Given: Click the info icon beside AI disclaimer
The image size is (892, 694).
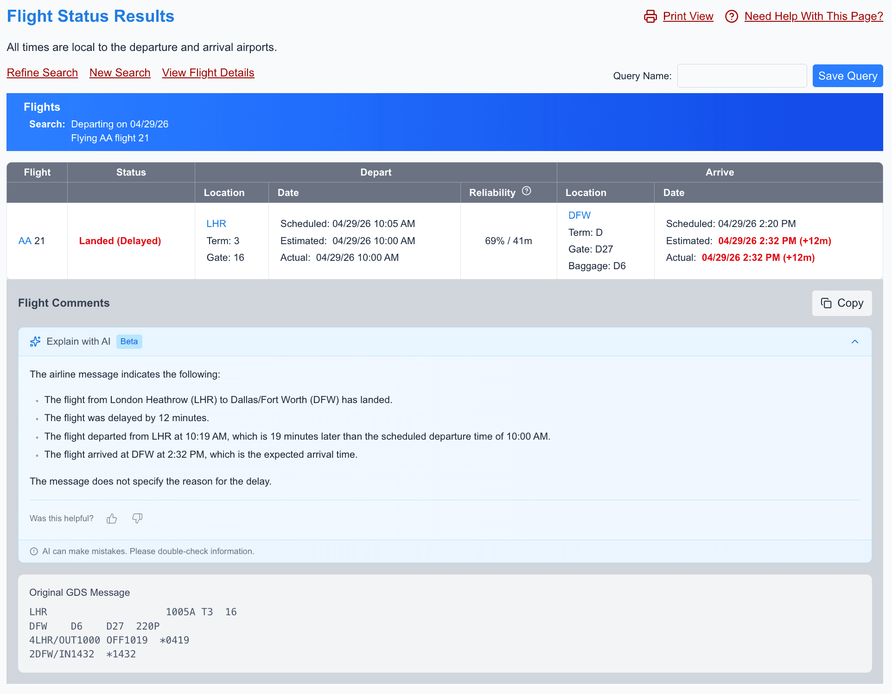Looking at the screenshot, I should 34,551.
